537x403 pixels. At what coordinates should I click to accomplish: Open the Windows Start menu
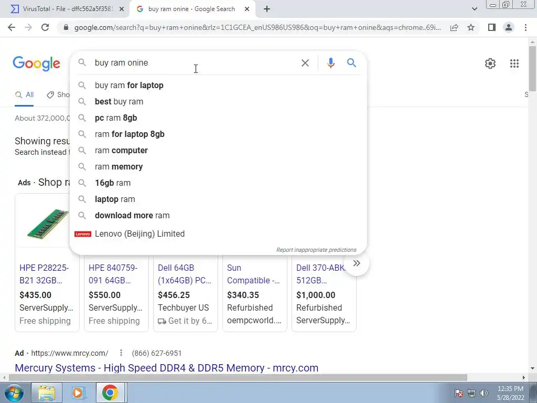pyautogui.click(x=14, y=393)
